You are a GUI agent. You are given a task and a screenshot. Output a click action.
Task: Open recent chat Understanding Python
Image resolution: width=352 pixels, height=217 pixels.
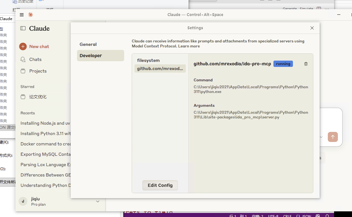[45, 185]
